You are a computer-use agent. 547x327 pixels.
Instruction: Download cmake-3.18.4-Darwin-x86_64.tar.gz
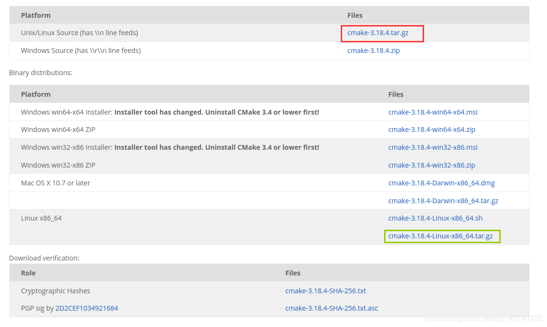(443, 201)
